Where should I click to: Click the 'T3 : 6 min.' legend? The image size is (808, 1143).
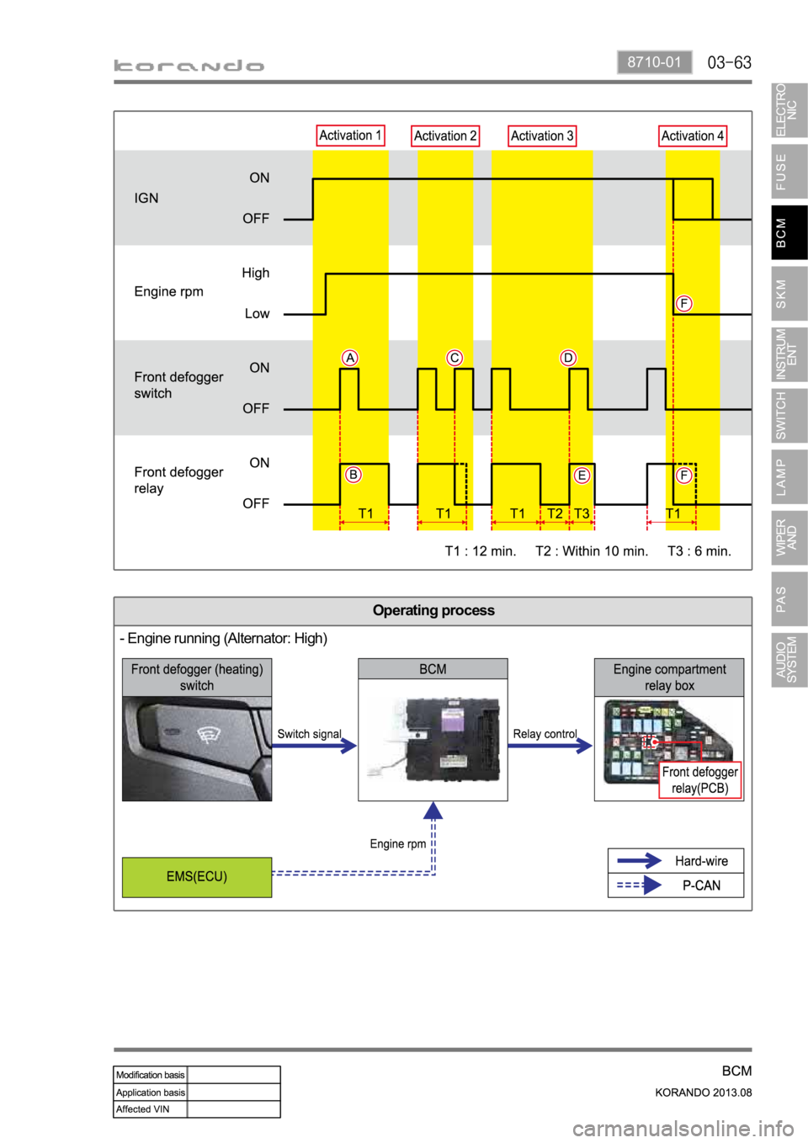coord(699,551)
